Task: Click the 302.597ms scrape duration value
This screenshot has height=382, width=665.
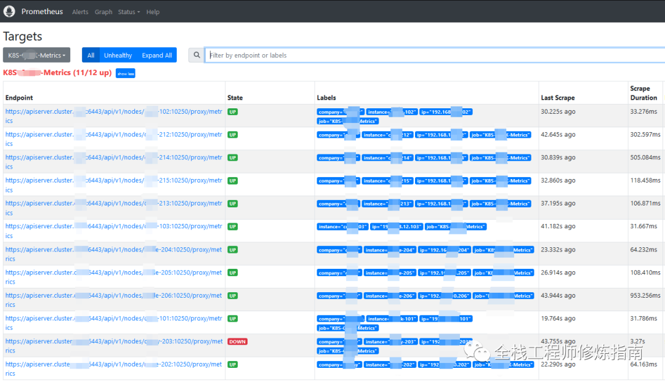Action: [x=645, y=134]
